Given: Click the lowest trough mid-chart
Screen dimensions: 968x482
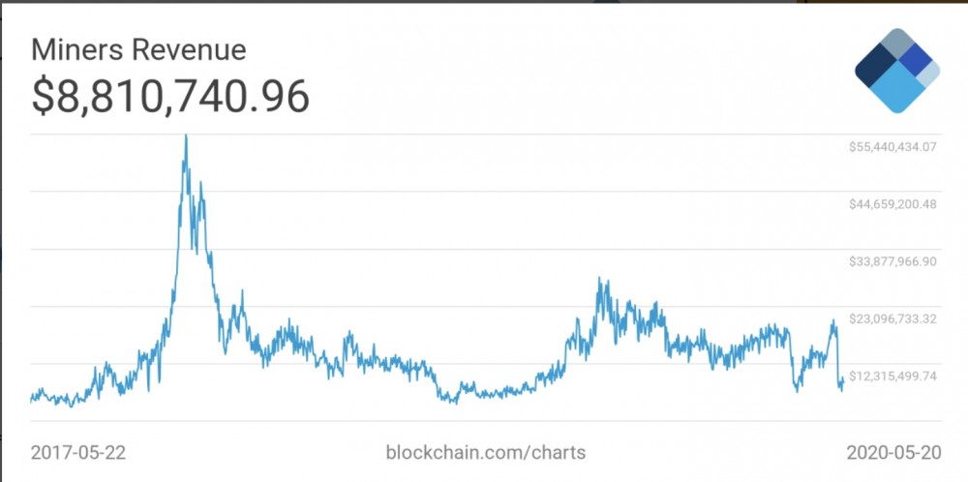Looking at the screenshot, I should click(452, 402).
